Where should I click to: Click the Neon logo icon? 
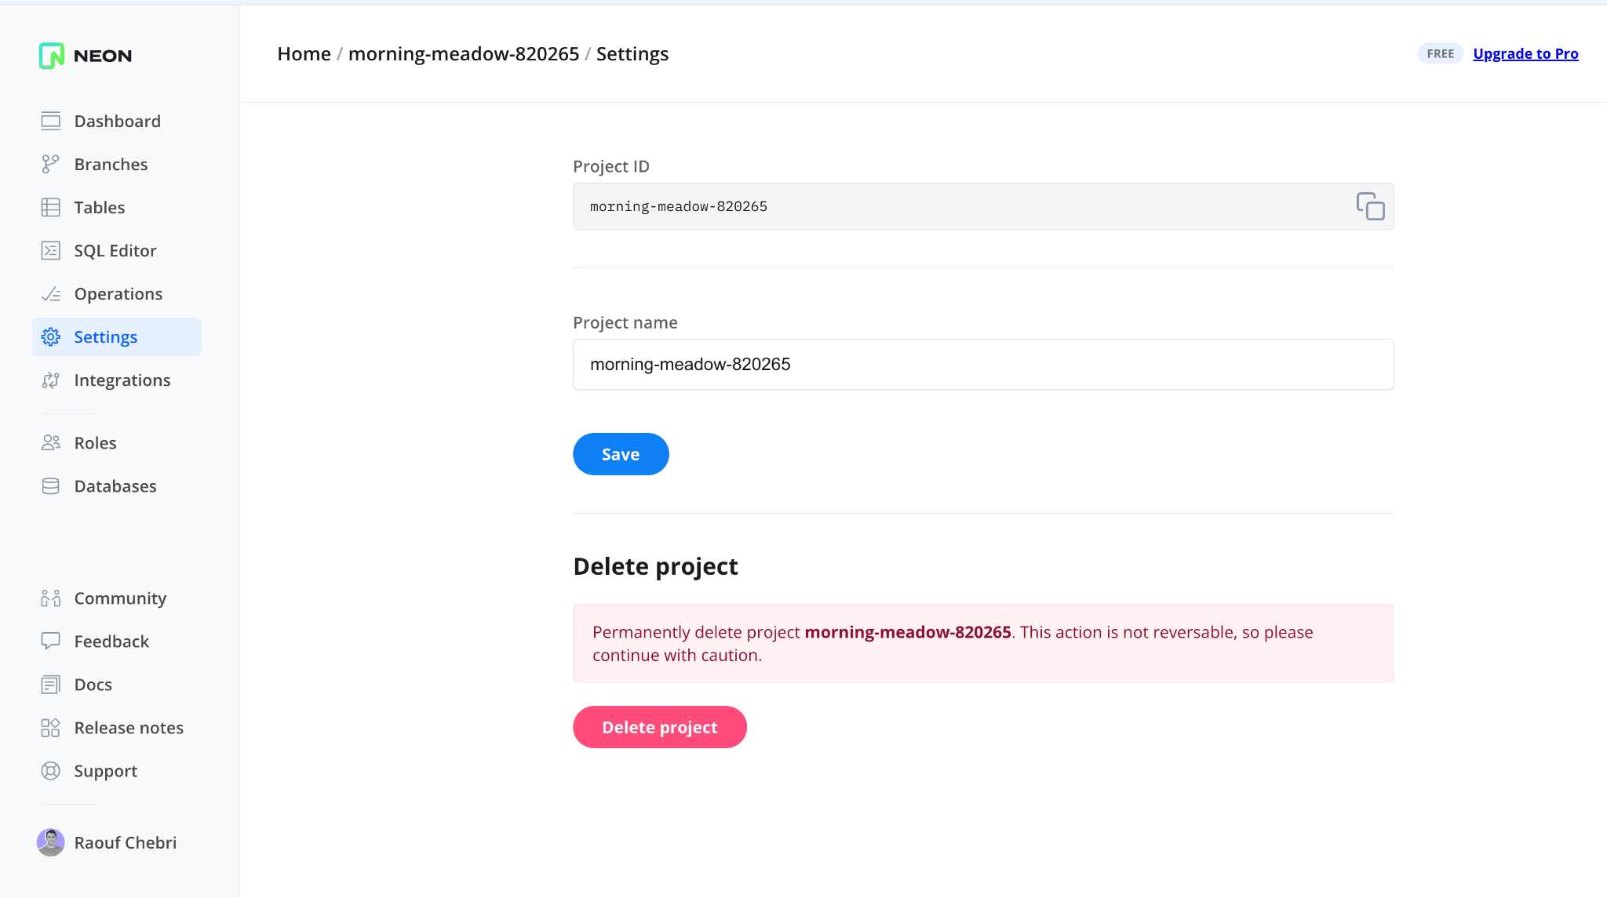52,56
